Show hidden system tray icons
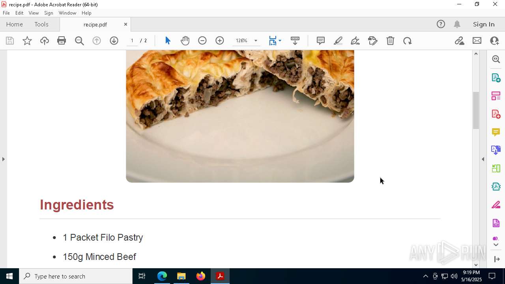 425,276
